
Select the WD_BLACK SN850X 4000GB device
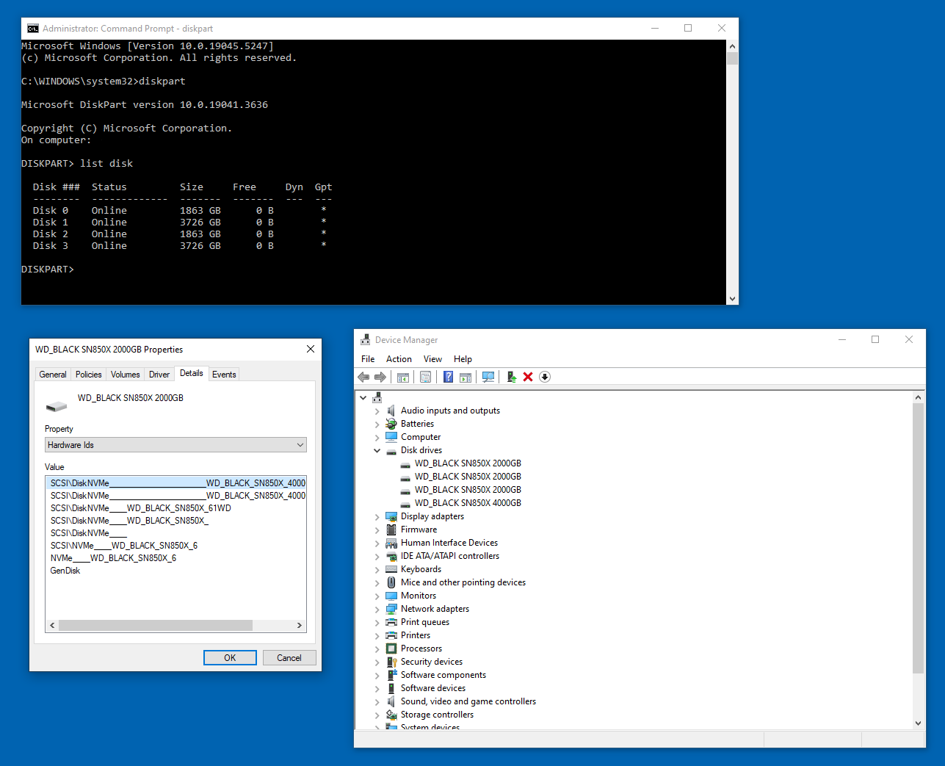coord(468,503)
